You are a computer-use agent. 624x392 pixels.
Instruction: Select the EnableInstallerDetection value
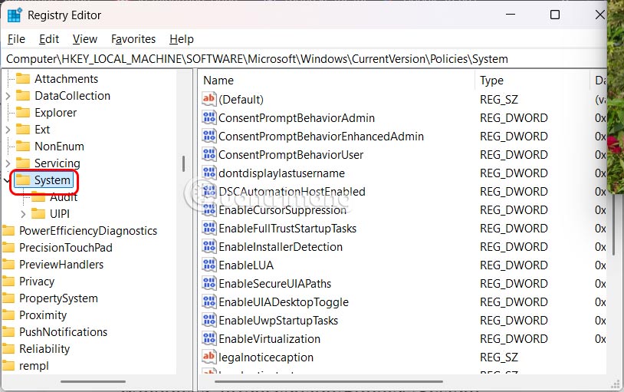point(280,247)
